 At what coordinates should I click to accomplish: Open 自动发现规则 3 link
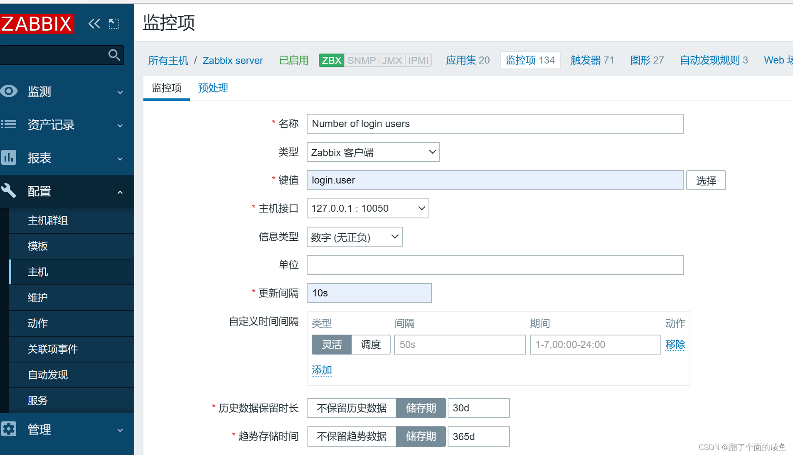714,60
